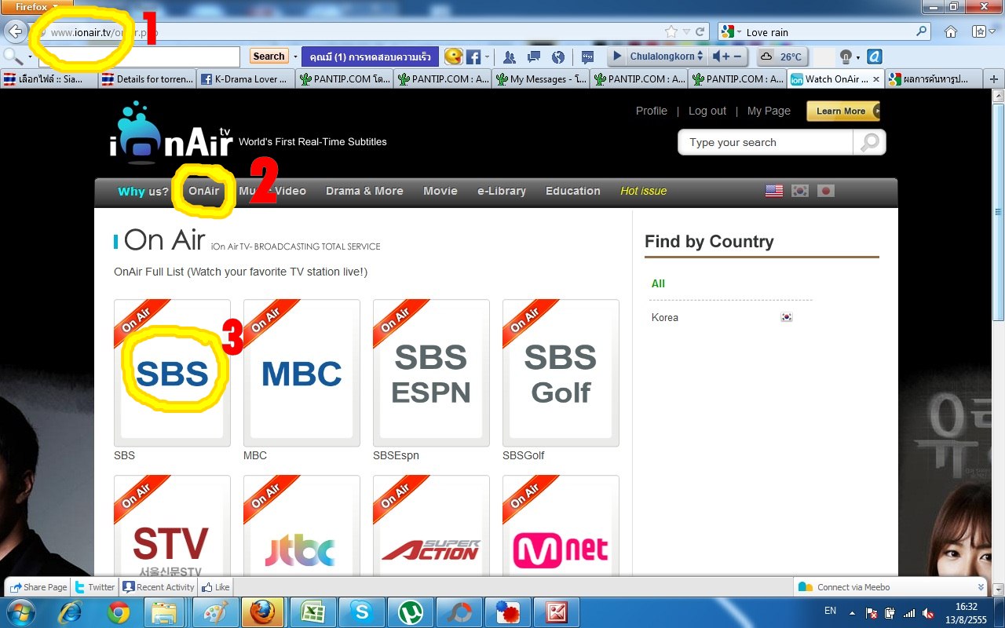Open the Why us? menu item

pos(144,191)
